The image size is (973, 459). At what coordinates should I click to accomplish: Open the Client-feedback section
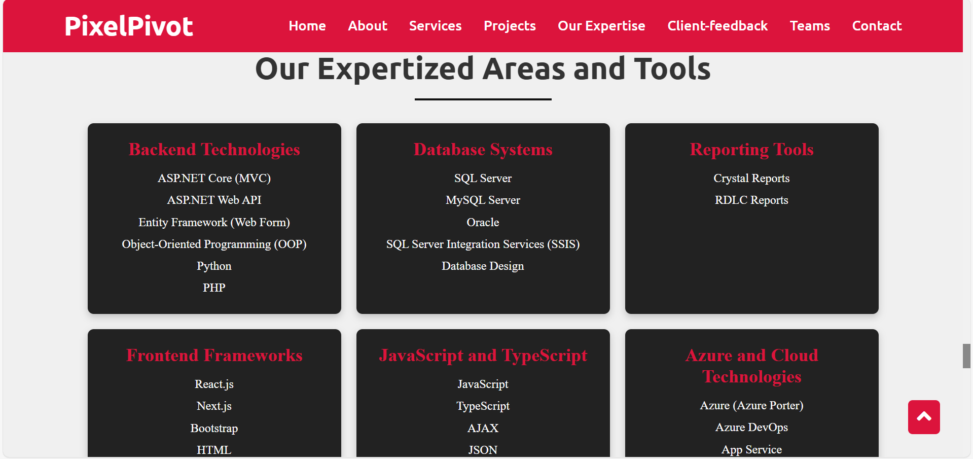tap(717, 26)
